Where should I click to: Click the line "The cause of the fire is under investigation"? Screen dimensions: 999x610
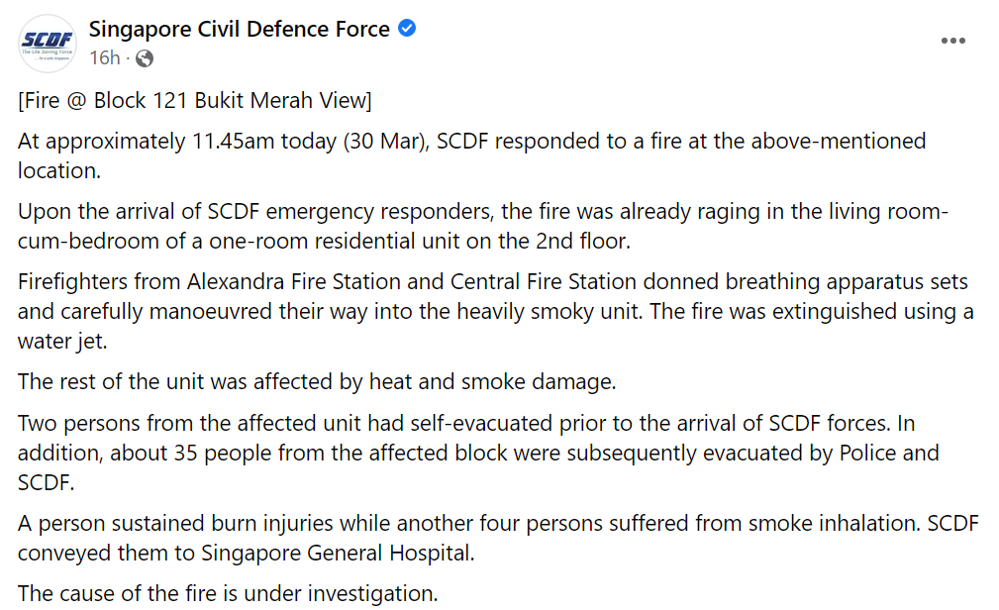(228, 593)
